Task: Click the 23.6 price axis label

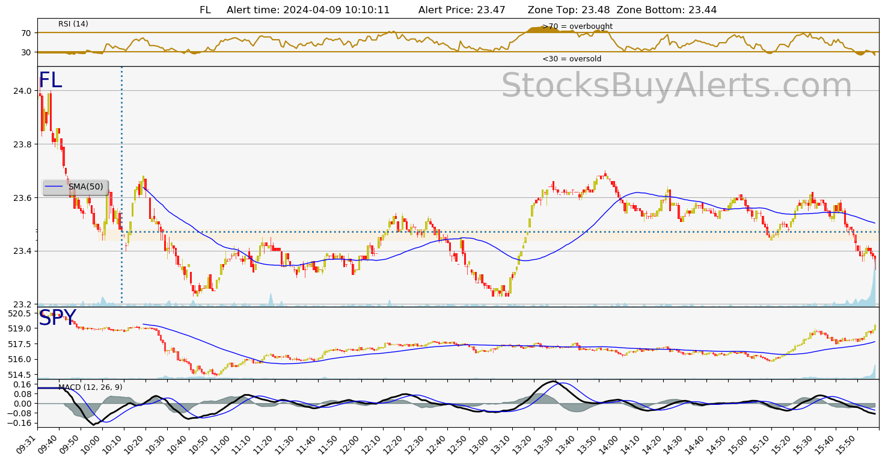Action: click(23, 198)
